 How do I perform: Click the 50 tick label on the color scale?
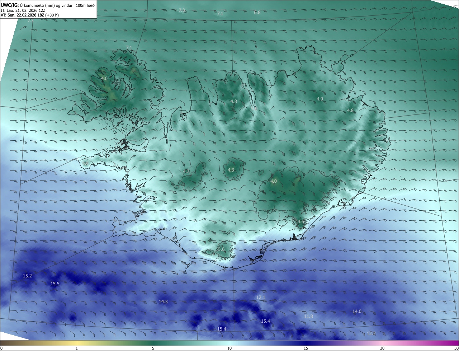[x=456, y=348]
